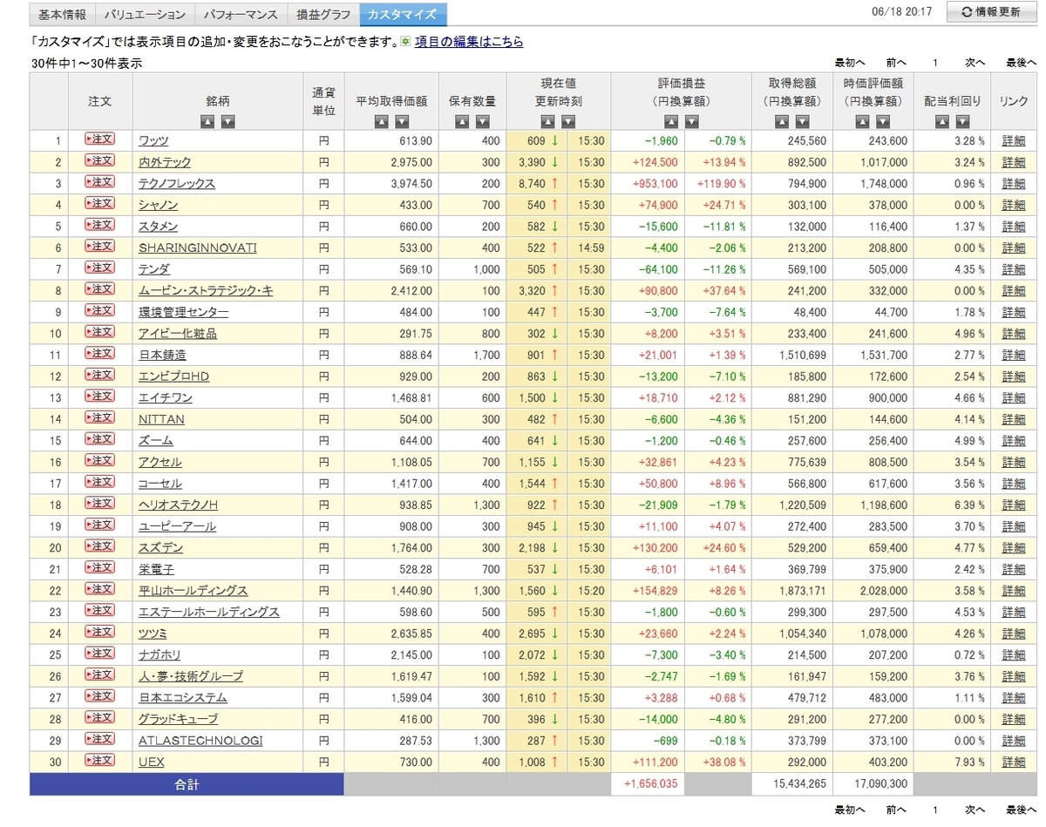Viewport: 1046px width, 827px height.
Task: Click 注文 icon for ツツミ
Action: coord(99,632)
